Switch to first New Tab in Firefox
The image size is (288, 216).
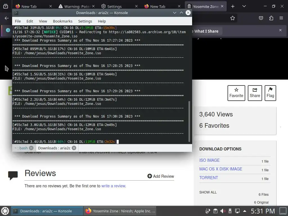[x=29, y=6]
